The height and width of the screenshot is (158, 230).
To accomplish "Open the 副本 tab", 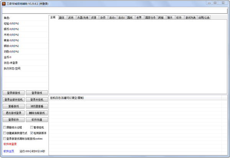I will coord(62,18).
